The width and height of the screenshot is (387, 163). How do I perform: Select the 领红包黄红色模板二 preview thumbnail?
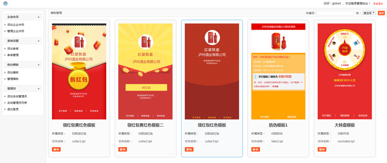(146, 71)
